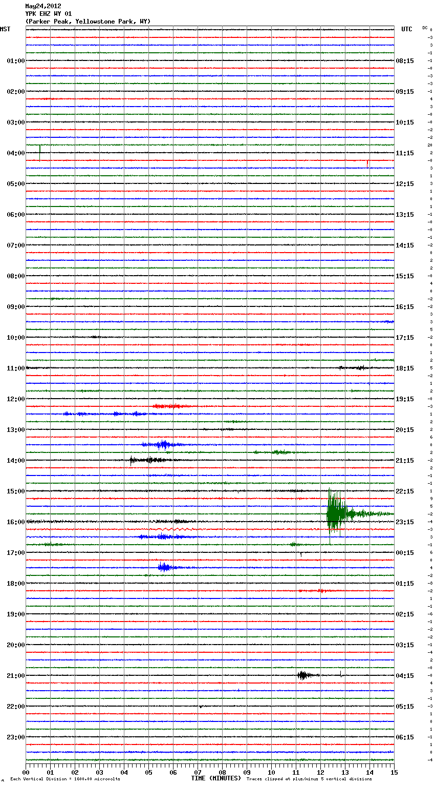Viewport: 435px width, 786px height.
Task: Click minute 05 on the time axis
Action: [149, 772]
